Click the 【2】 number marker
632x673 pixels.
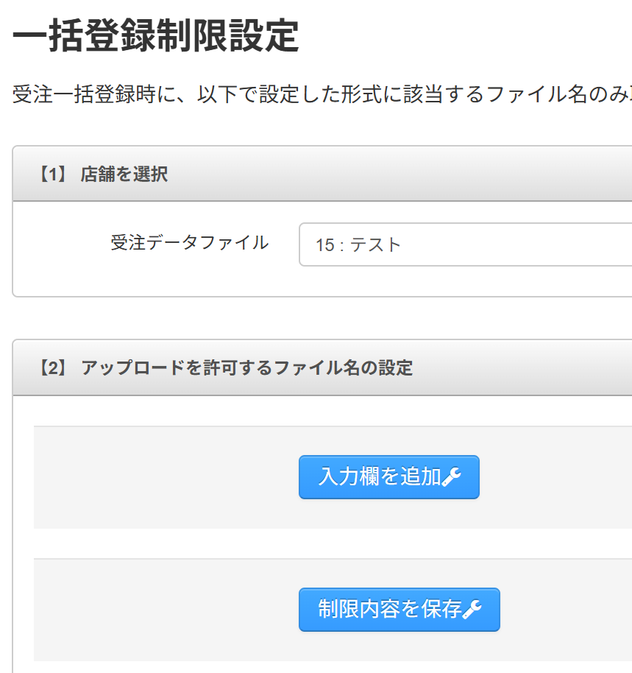click(52, 367)
